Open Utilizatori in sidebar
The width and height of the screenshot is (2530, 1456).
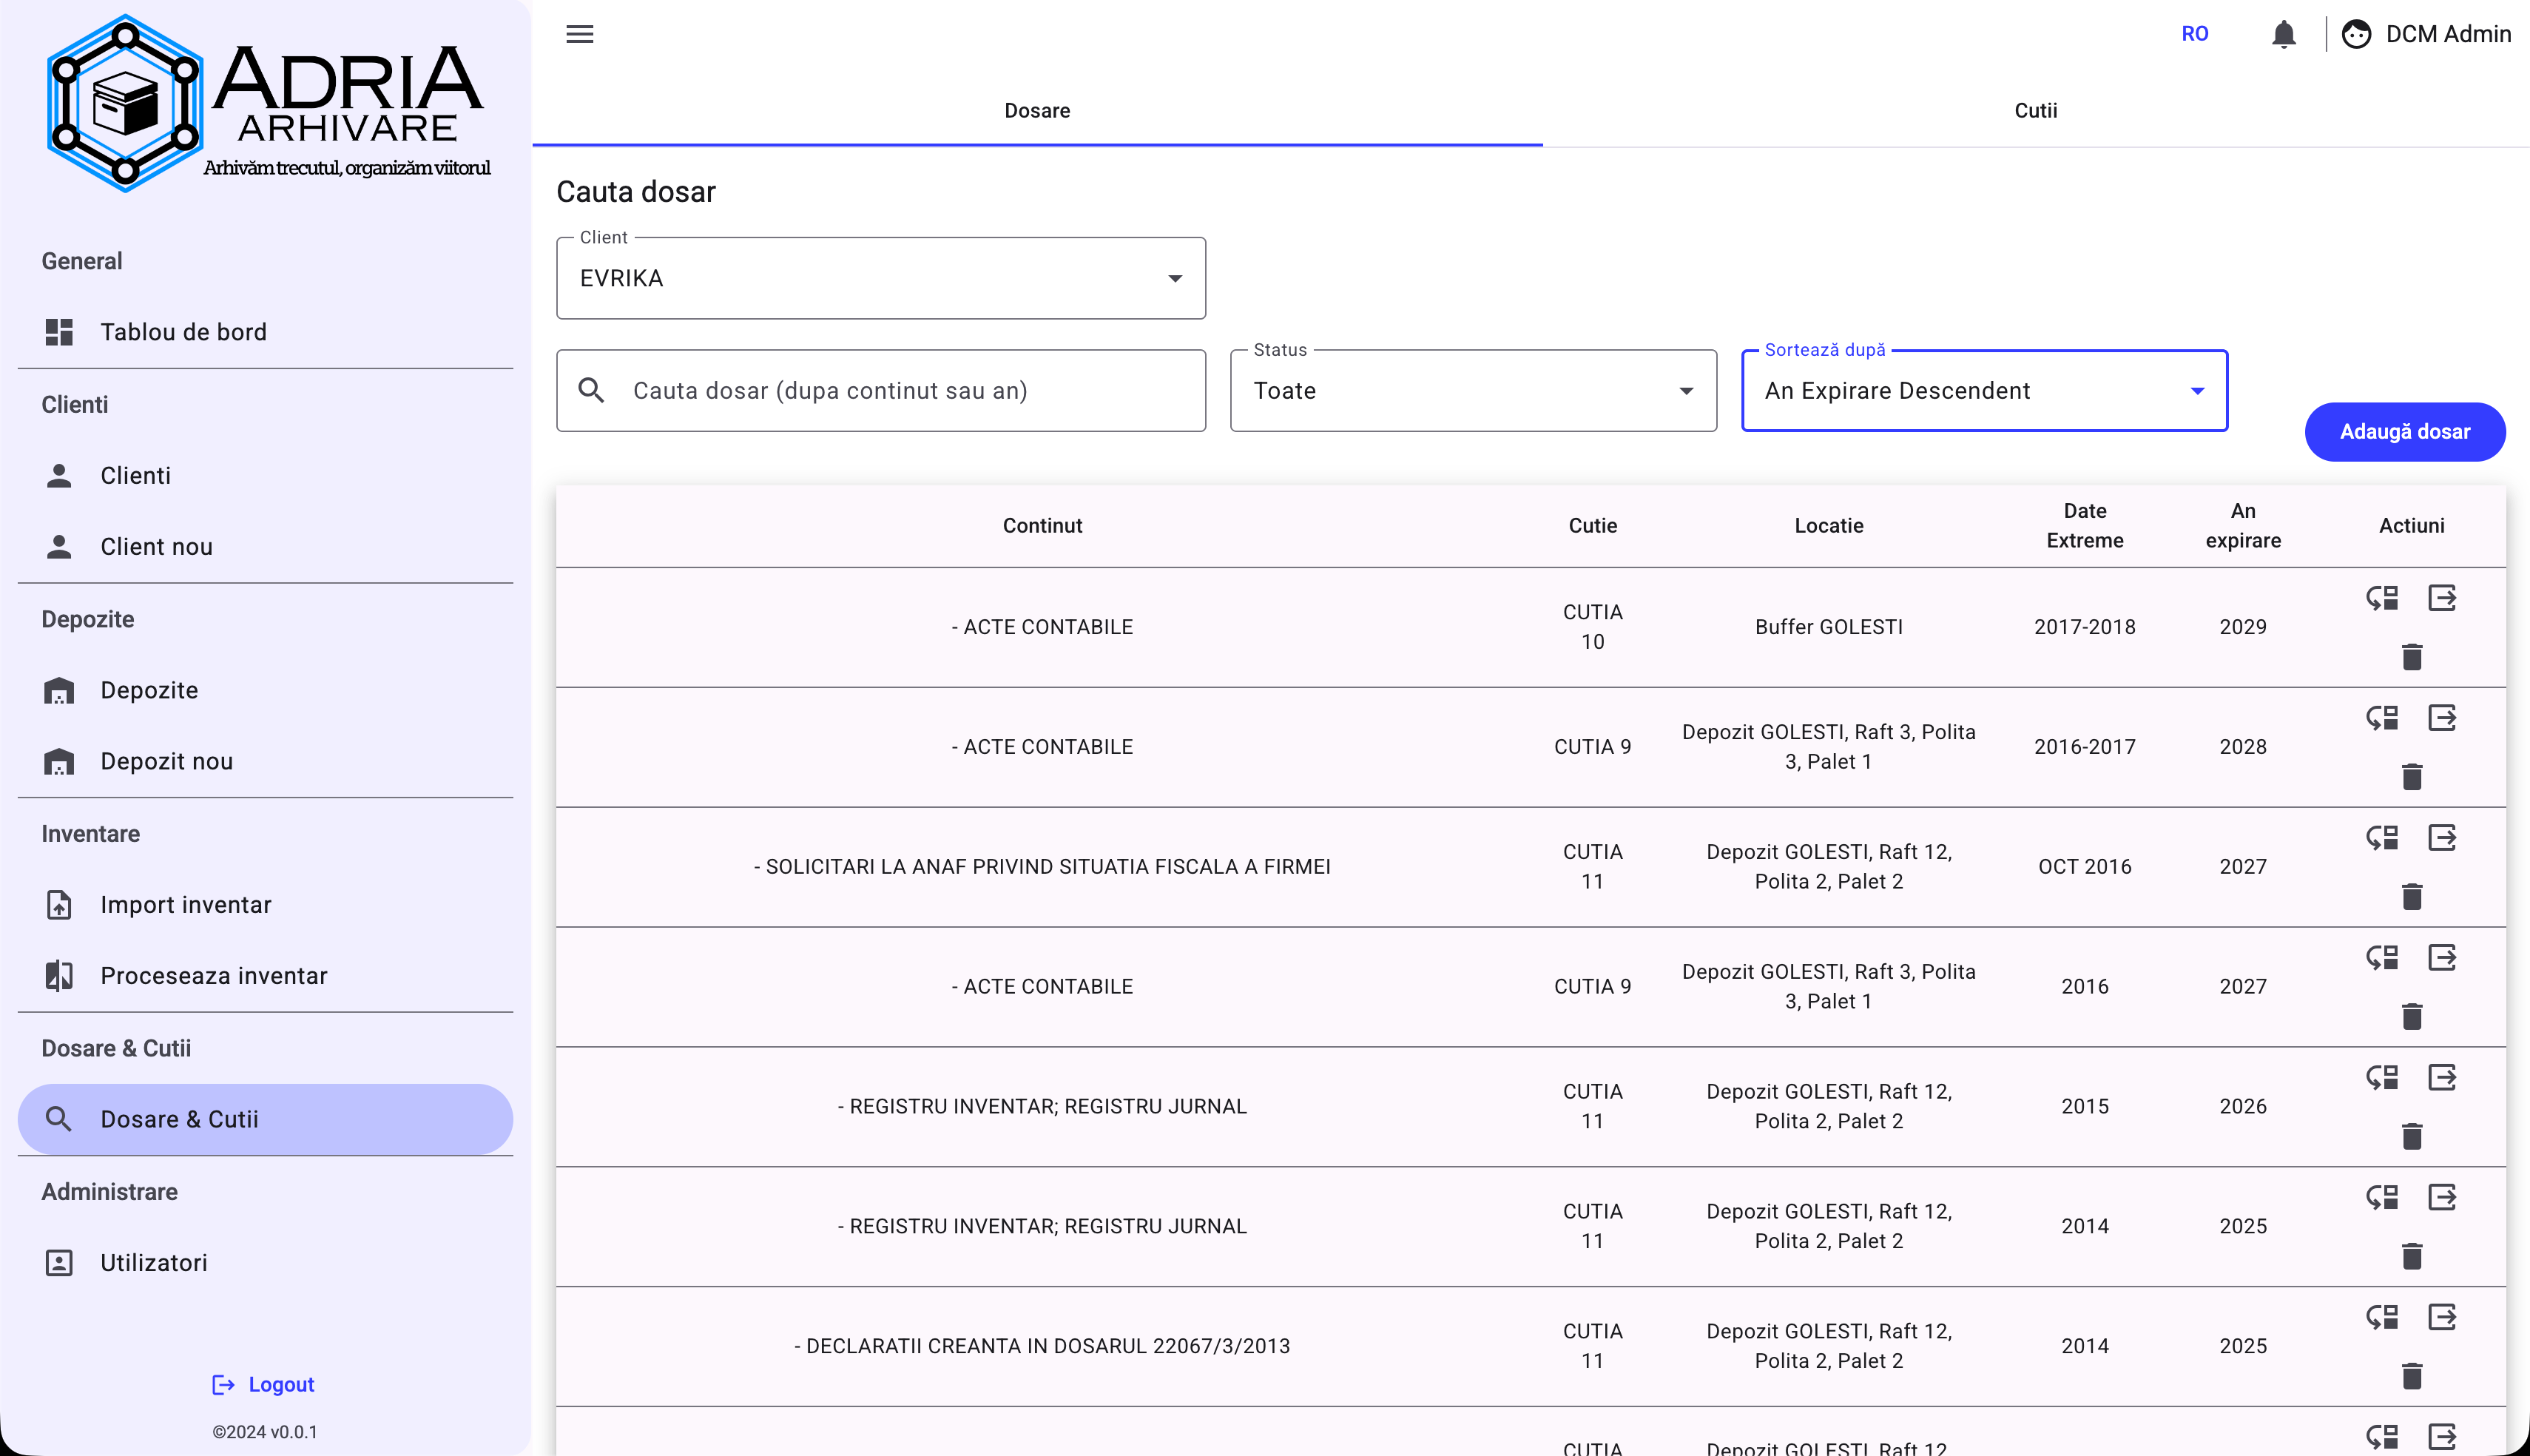[x=265, y=1263]
